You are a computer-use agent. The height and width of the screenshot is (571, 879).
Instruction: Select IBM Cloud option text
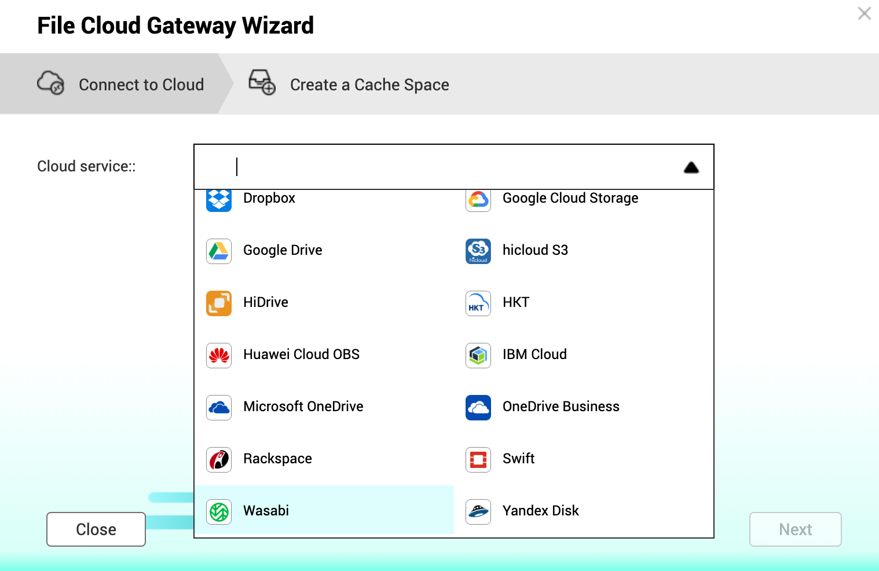point(534,354)
